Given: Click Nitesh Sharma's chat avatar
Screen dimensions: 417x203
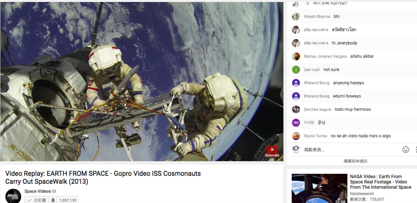Looking at the screenshot, I should [296, 17].
